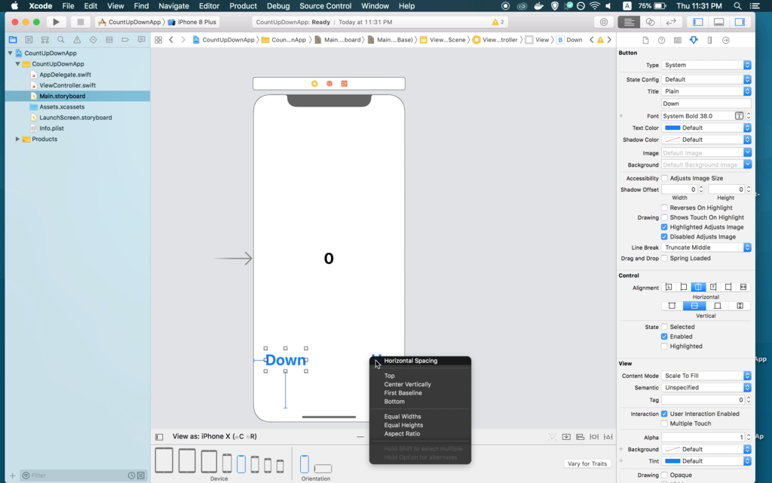This screenshot has width=772, height=483.
Task: Select AppDelegate.swift file
Action: pyautogui.click(x=65, y=75)
